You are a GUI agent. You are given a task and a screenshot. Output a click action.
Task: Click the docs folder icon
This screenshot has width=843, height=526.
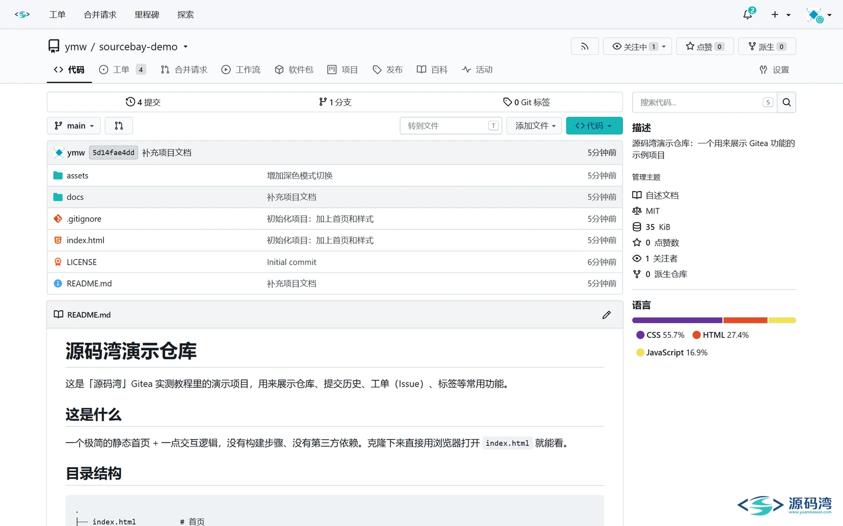(58, 197)
